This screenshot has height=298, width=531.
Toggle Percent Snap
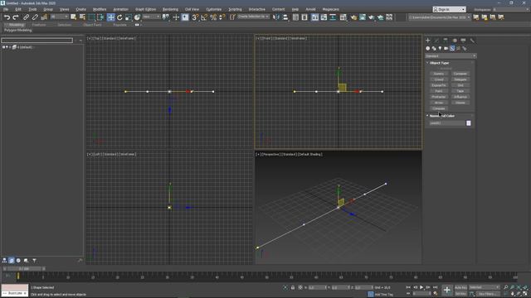[213, 17]
